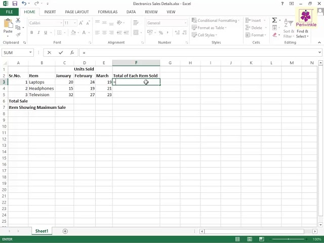Add a new sheet with plus button
The image size is (324, 243).
point(65,231)
